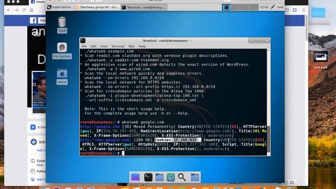Click the Intro globe icon on Facebook
The image size is (336, 189).
[x=34, y=142]
